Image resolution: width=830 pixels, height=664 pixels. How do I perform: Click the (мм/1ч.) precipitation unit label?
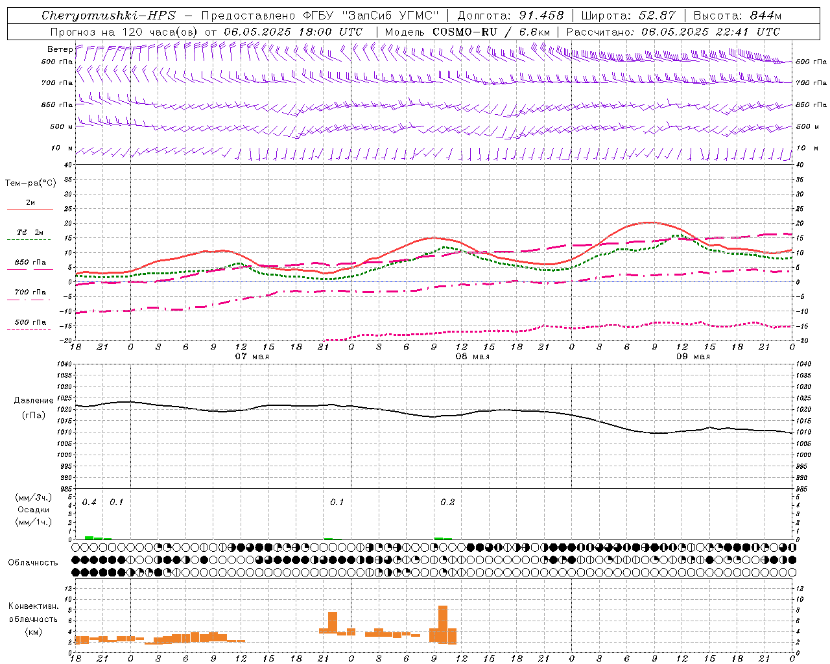coord(34,522)
